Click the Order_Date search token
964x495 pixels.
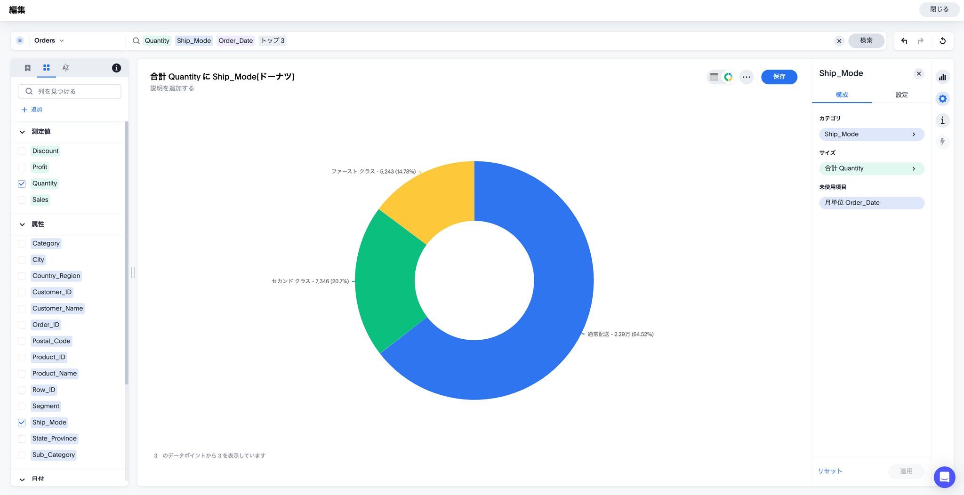236,41
